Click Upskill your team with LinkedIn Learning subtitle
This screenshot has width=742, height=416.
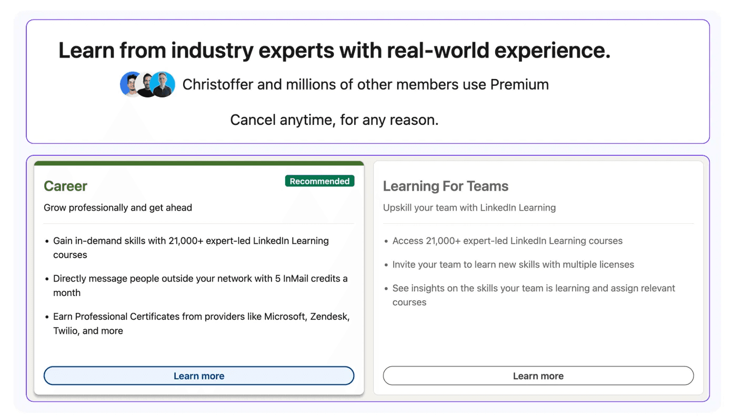469,207
